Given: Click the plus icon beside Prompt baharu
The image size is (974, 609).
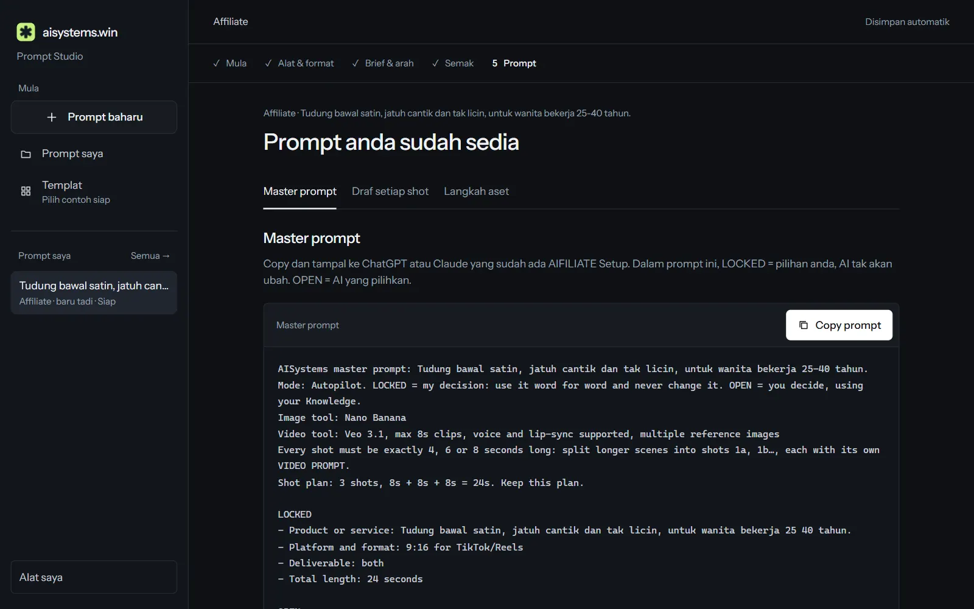Looking at the screenshot, I should [52, 117].
